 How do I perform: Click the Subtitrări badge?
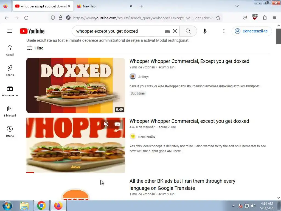pyautogui.click(x=138, y=93)
